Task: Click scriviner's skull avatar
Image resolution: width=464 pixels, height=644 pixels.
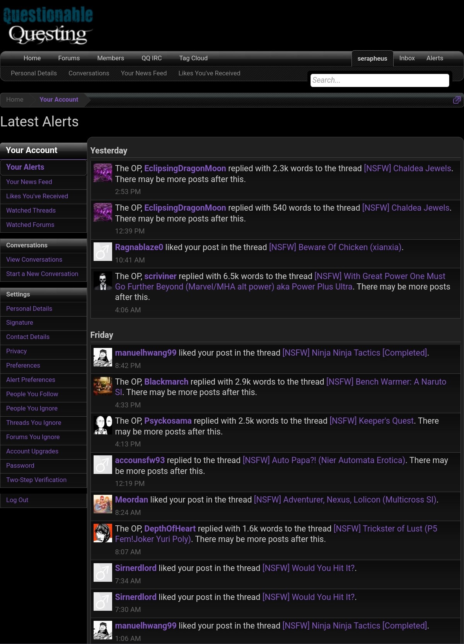Action: tap(103, 281)
